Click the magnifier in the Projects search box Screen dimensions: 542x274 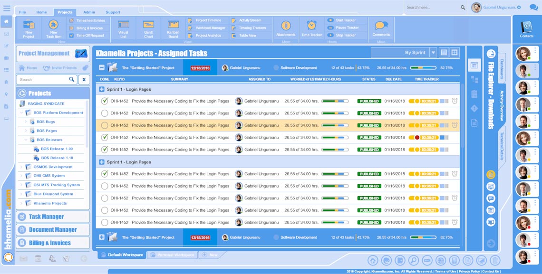point(71,79)
